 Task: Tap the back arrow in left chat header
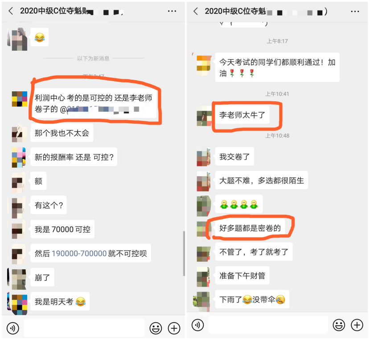(11, 11)
